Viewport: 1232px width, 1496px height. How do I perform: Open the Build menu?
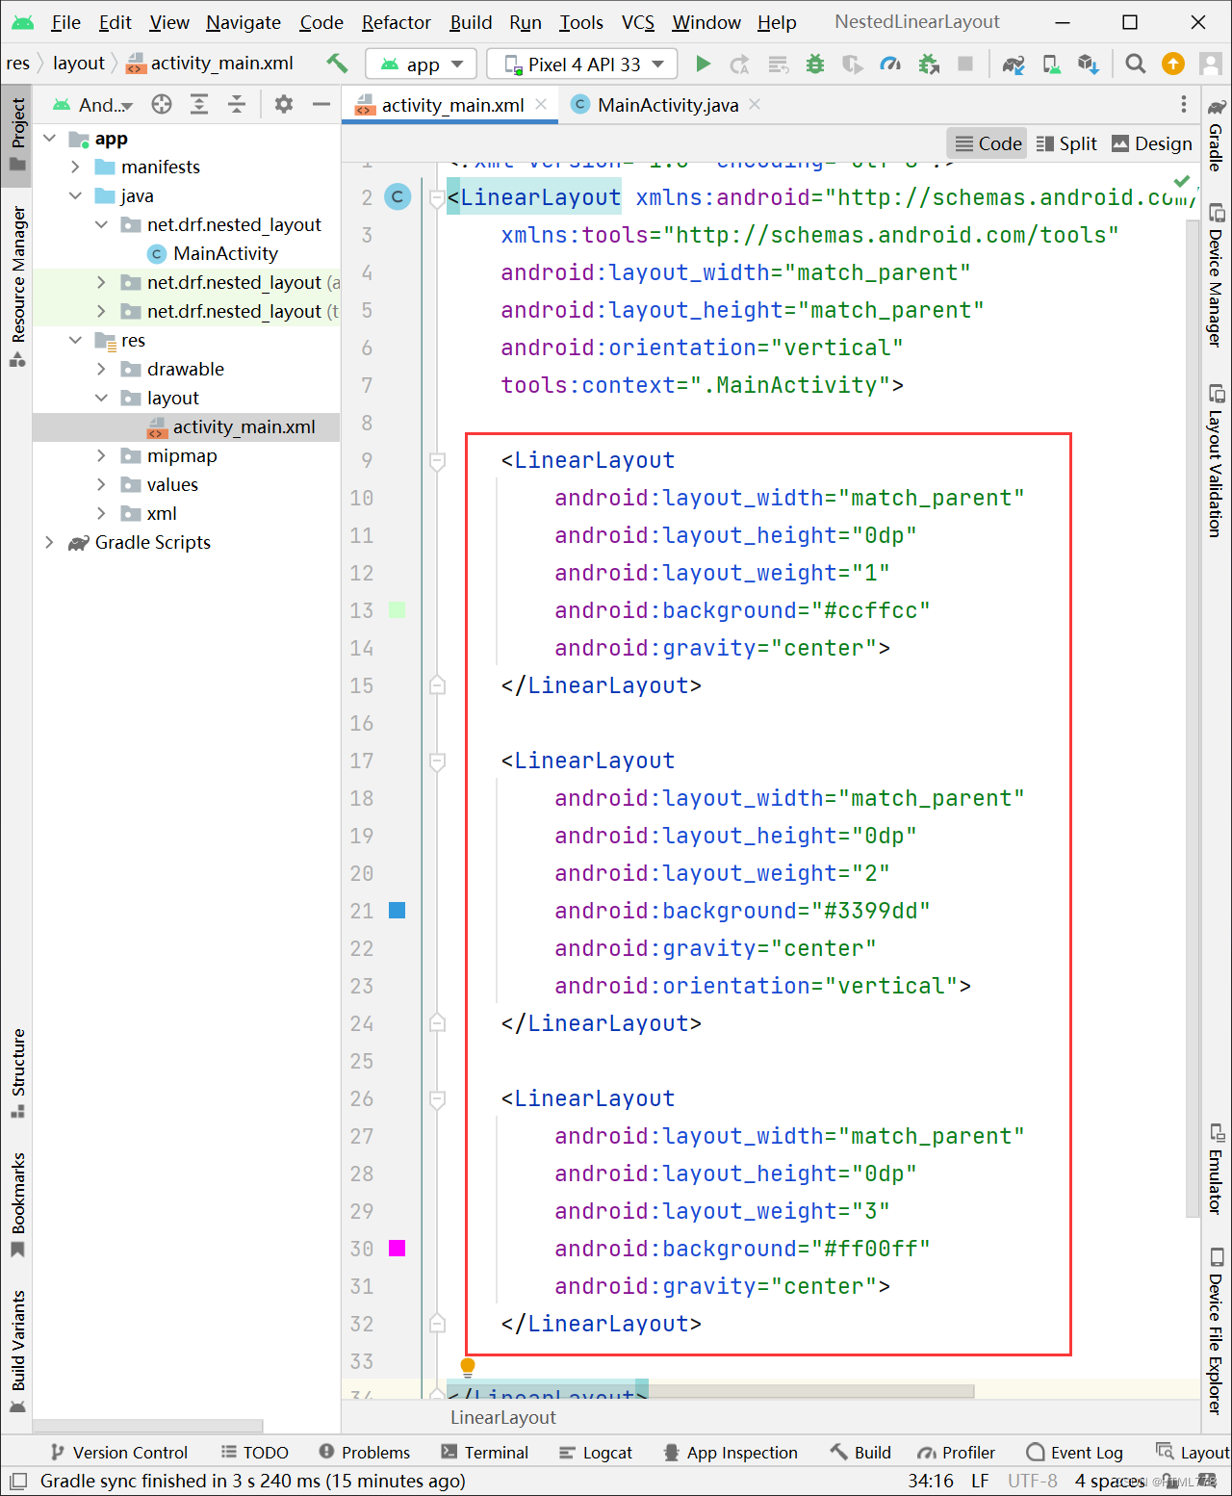click(471, 22)
